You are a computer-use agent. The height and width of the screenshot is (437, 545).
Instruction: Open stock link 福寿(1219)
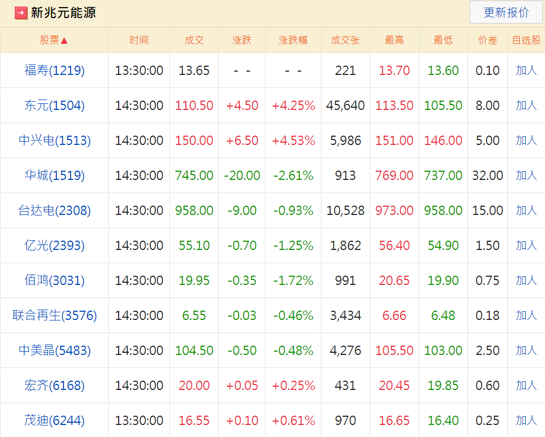55,71
